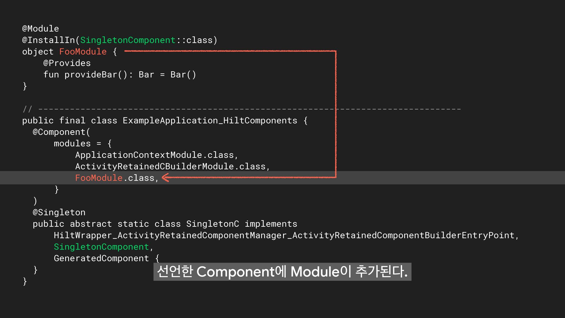Click the @Module annotation at the top

coord(41,29)
